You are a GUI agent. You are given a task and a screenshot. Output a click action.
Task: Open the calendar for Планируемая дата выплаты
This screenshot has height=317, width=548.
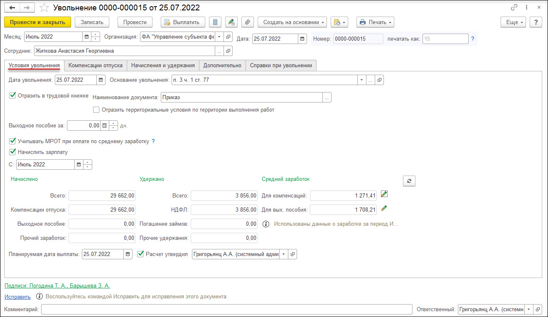coord(128,254)
